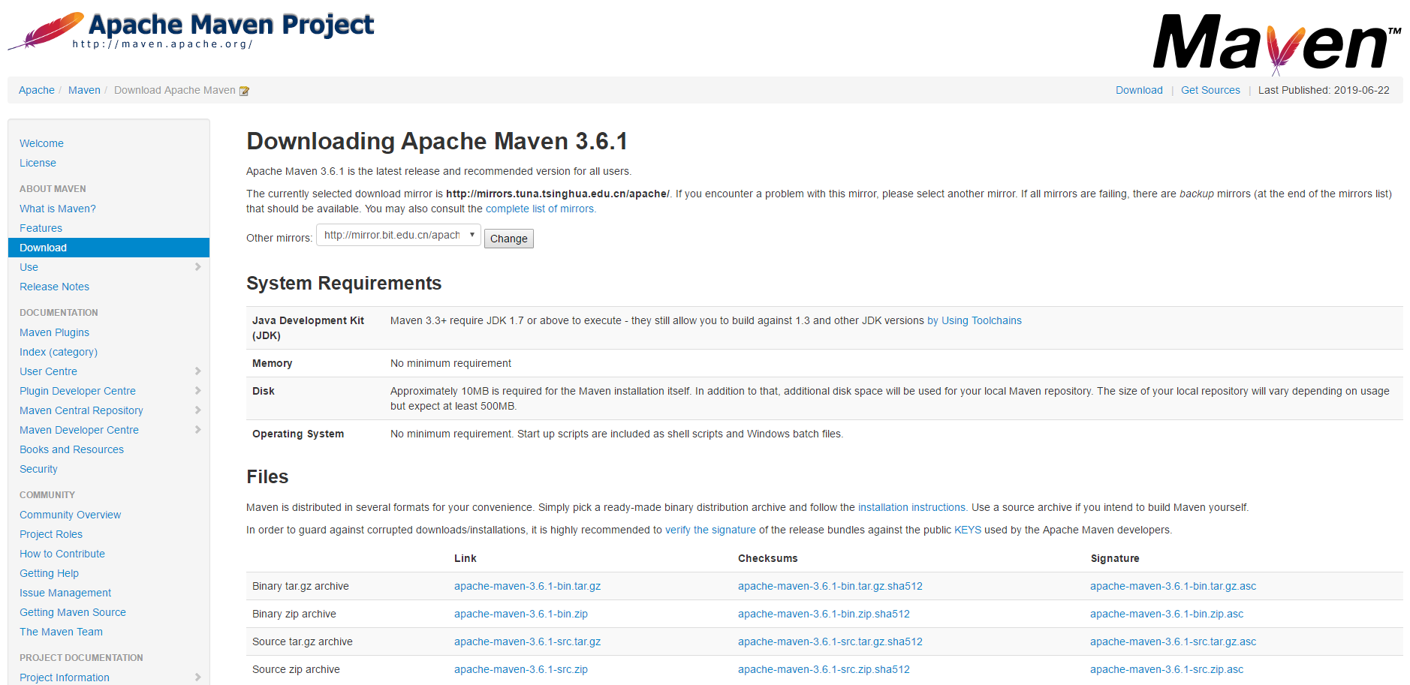Download apache-maven-3.6.1-src.zip
Viewport: 1410px width, 685px height.
coord(521,669)
